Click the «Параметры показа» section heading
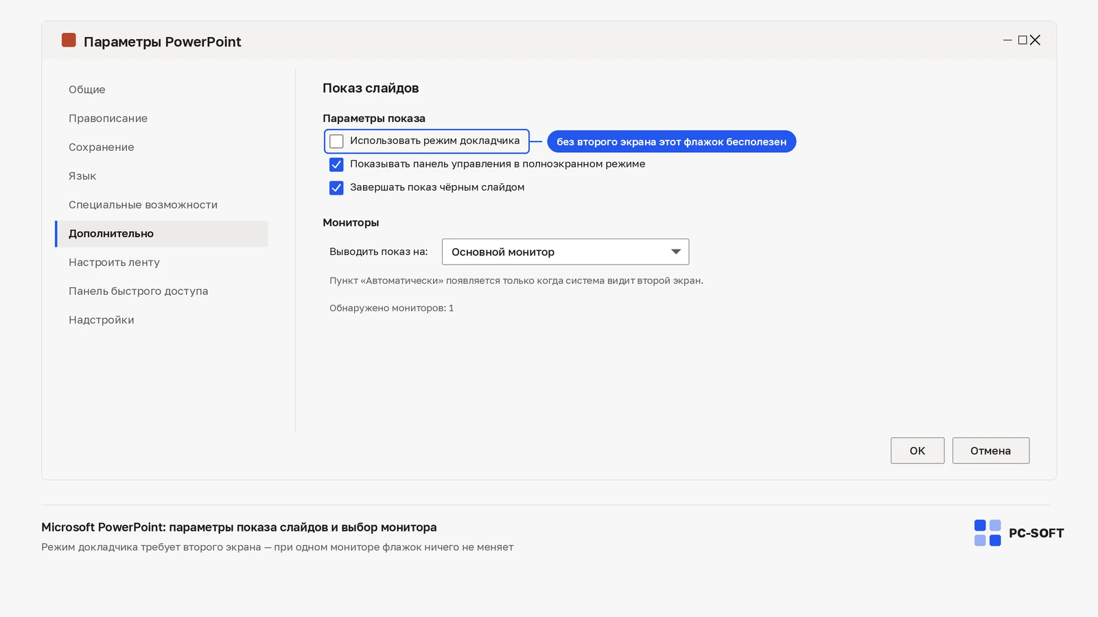This screenshot has height=617, width=1098. click(x=374, y=119)
